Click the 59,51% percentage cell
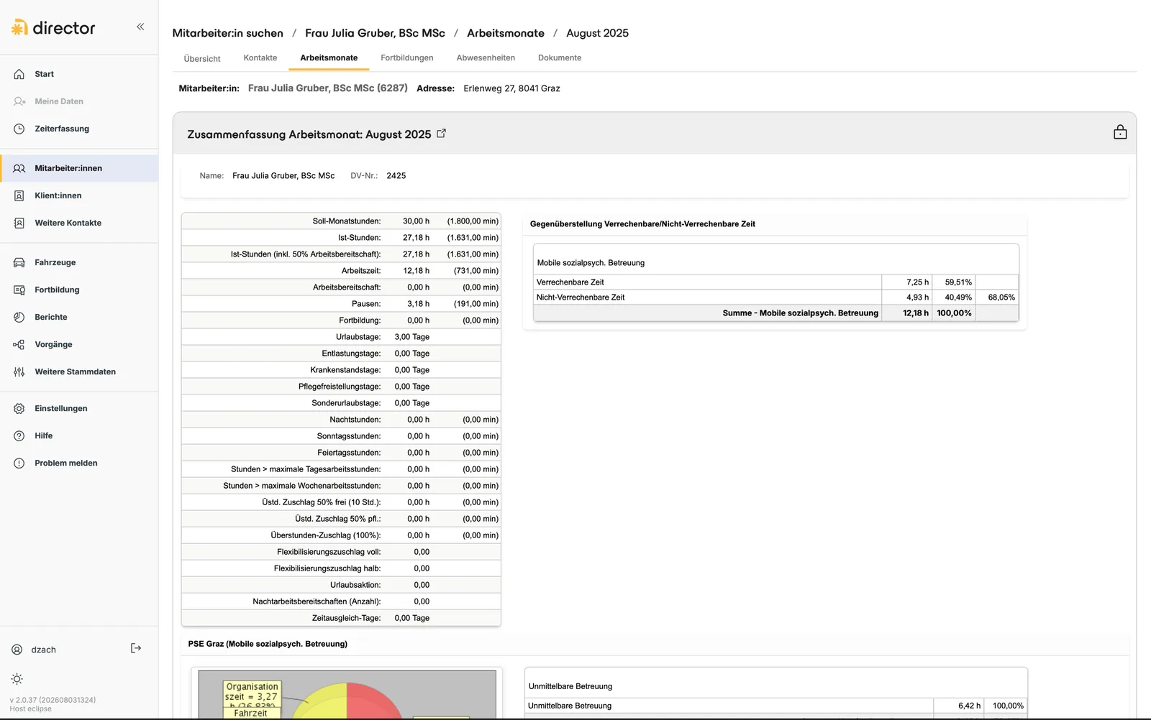Image resolution: width=1151 pixels, height=720 pixels. (x=958, y=282)
